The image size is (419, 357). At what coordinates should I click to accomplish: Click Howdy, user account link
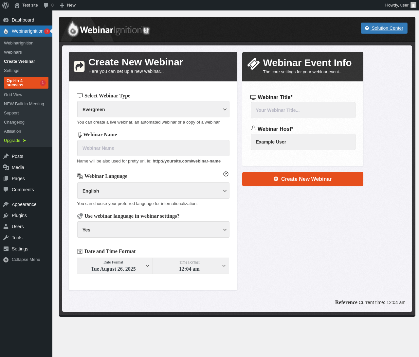tap(401, 5)
